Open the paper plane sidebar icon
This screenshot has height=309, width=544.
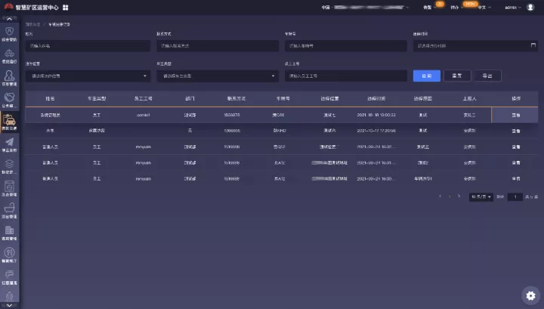[x=9, y=142]
